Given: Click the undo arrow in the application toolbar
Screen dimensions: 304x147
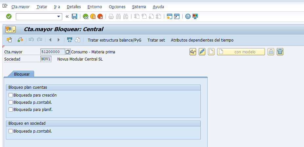Looking at the screenshot, I should click(x=31, y=40).
